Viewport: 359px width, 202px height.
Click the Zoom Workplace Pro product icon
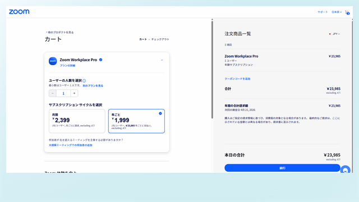pyautogui.click(x=53, y=61)
